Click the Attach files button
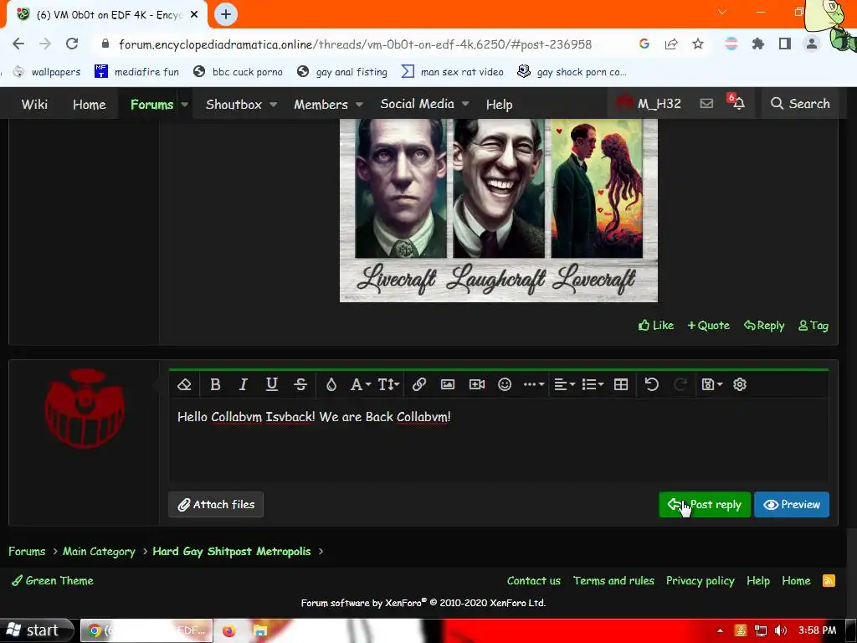 click(216, 504)
